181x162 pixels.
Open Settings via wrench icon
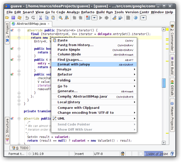click(x=114, y=18)
